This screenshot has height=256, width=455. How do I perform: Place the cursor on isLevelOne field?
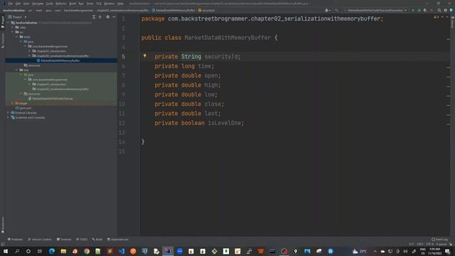click(x=225, y=123)
